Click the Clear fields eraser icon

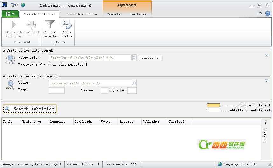coord(67,25)
